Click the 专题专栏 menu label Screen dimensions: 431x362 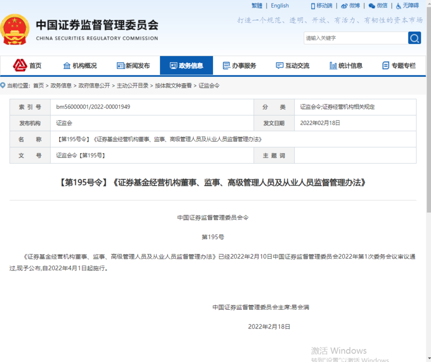(x=403, y=65)
